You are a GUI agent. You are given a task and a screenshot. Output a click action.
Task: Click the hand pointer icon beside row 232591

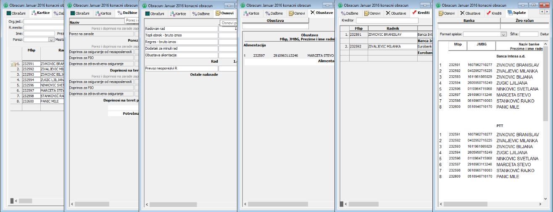coord(14,64)
